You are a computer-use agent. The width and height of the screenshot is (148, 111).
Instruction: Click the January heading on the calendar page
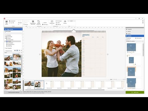click(x=86, y=35)
